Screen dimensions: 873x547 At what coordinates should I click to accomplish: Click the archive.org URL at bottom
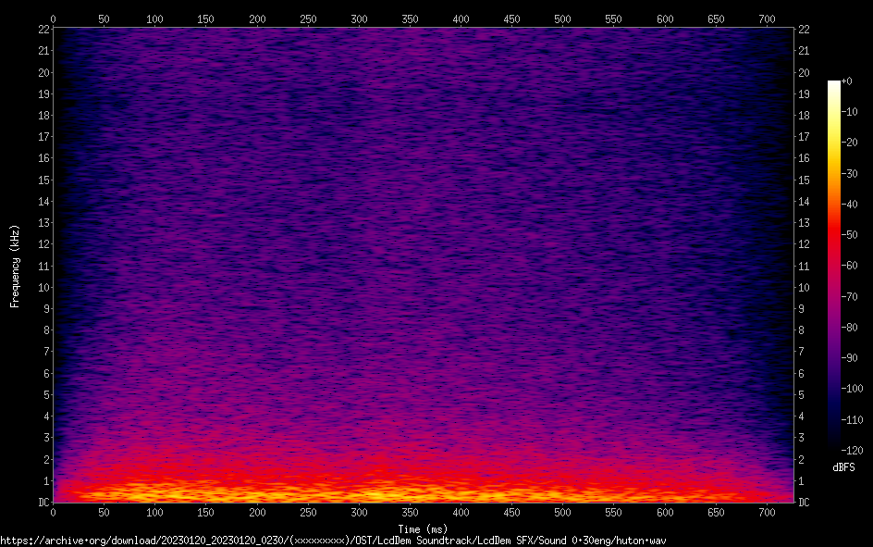tap(333, 541)
